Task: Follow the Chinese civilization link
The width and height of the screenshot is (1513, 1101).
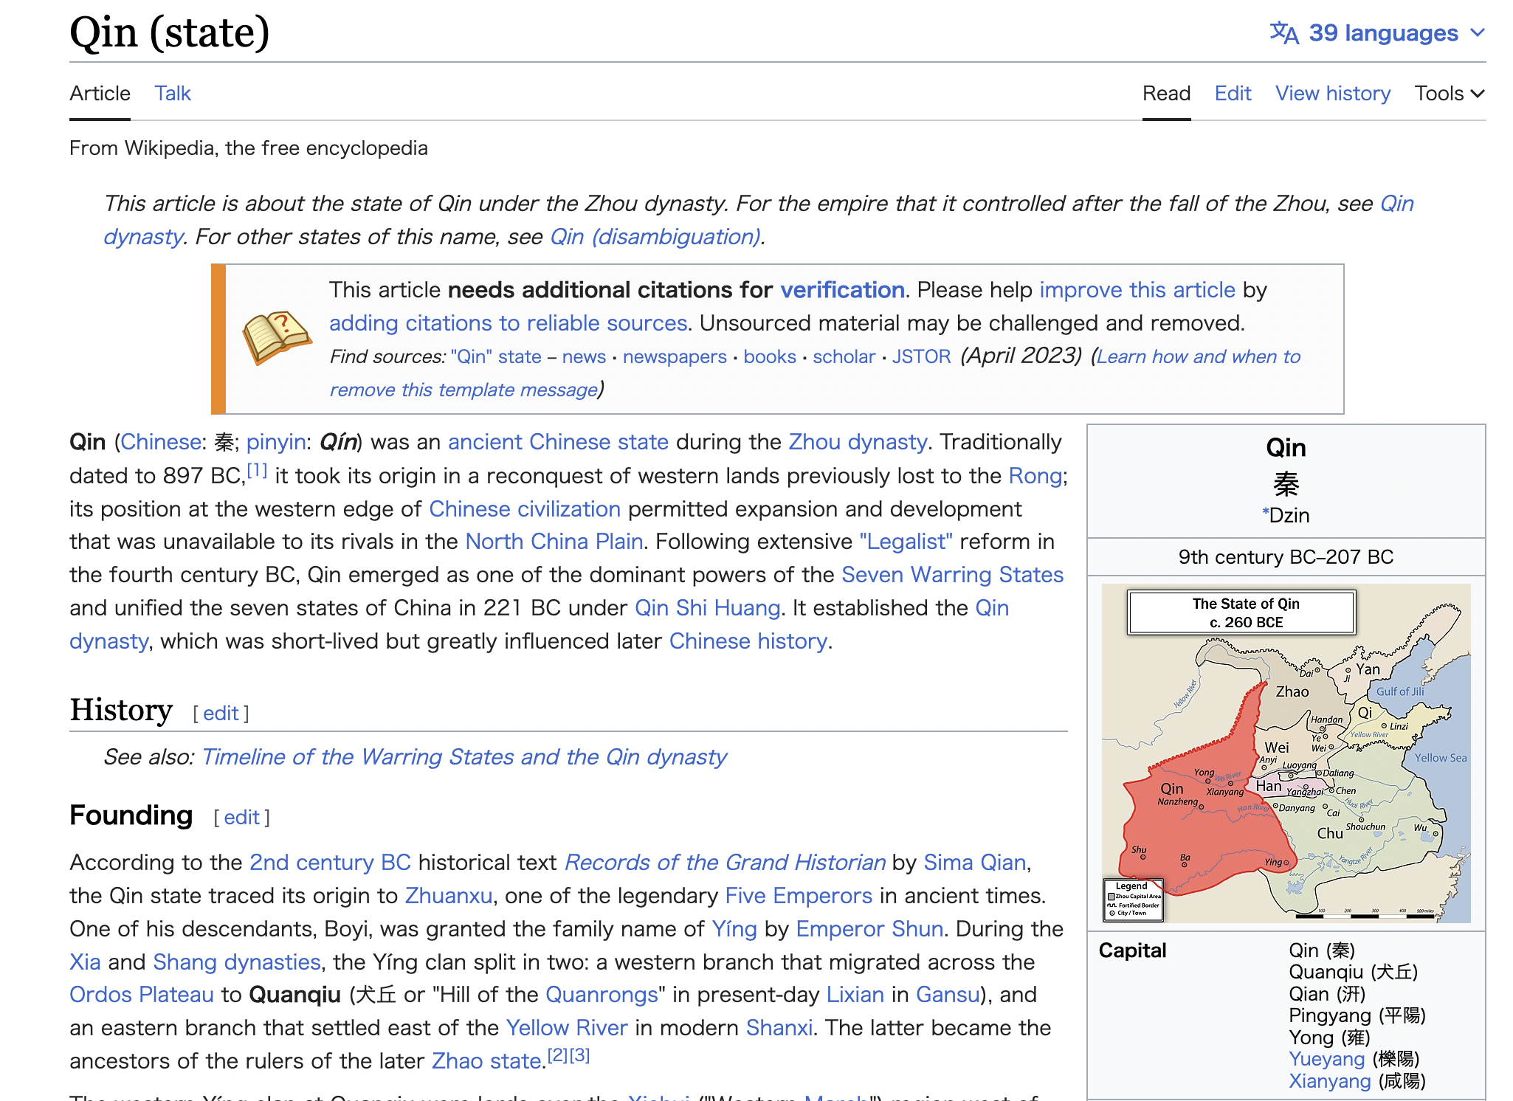Action: coord(525,508)
